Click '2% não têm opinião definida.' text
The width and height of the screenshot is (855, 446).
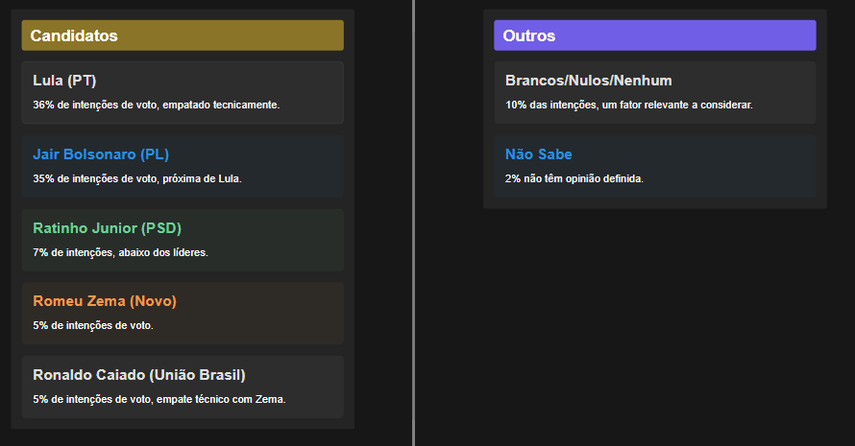[574, 178]
